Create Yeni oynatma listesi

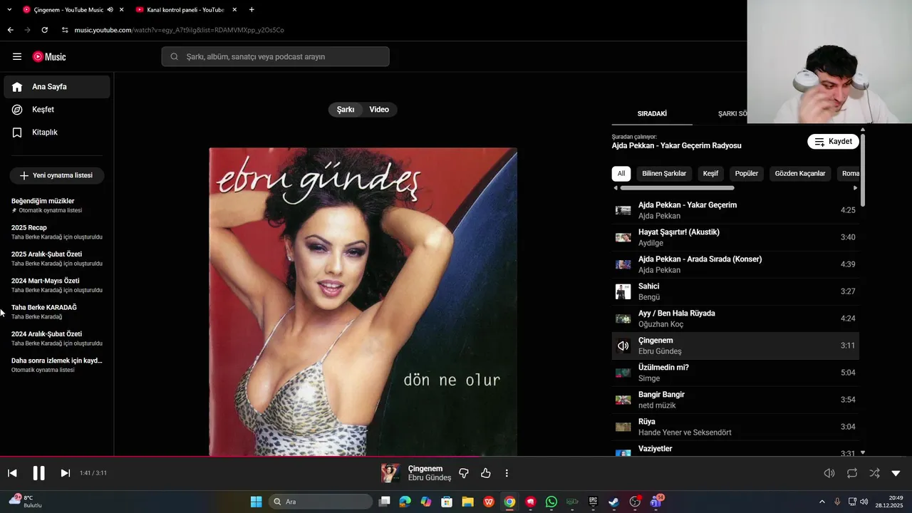pyautogui.click(x=57, y=175)
